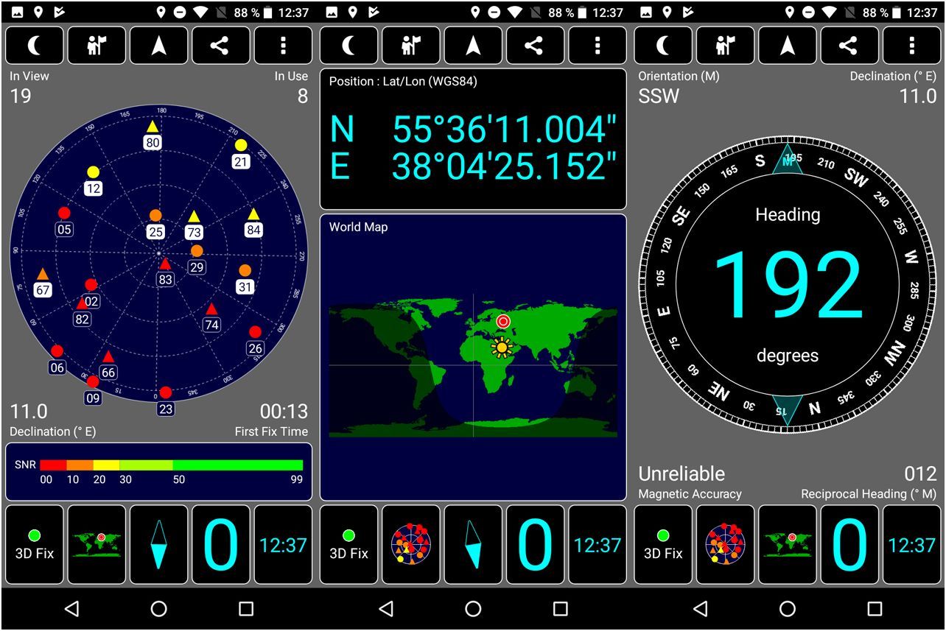Click the SNR color scale bar
Viewport: 946px width, 631px height.
[171, 465]
